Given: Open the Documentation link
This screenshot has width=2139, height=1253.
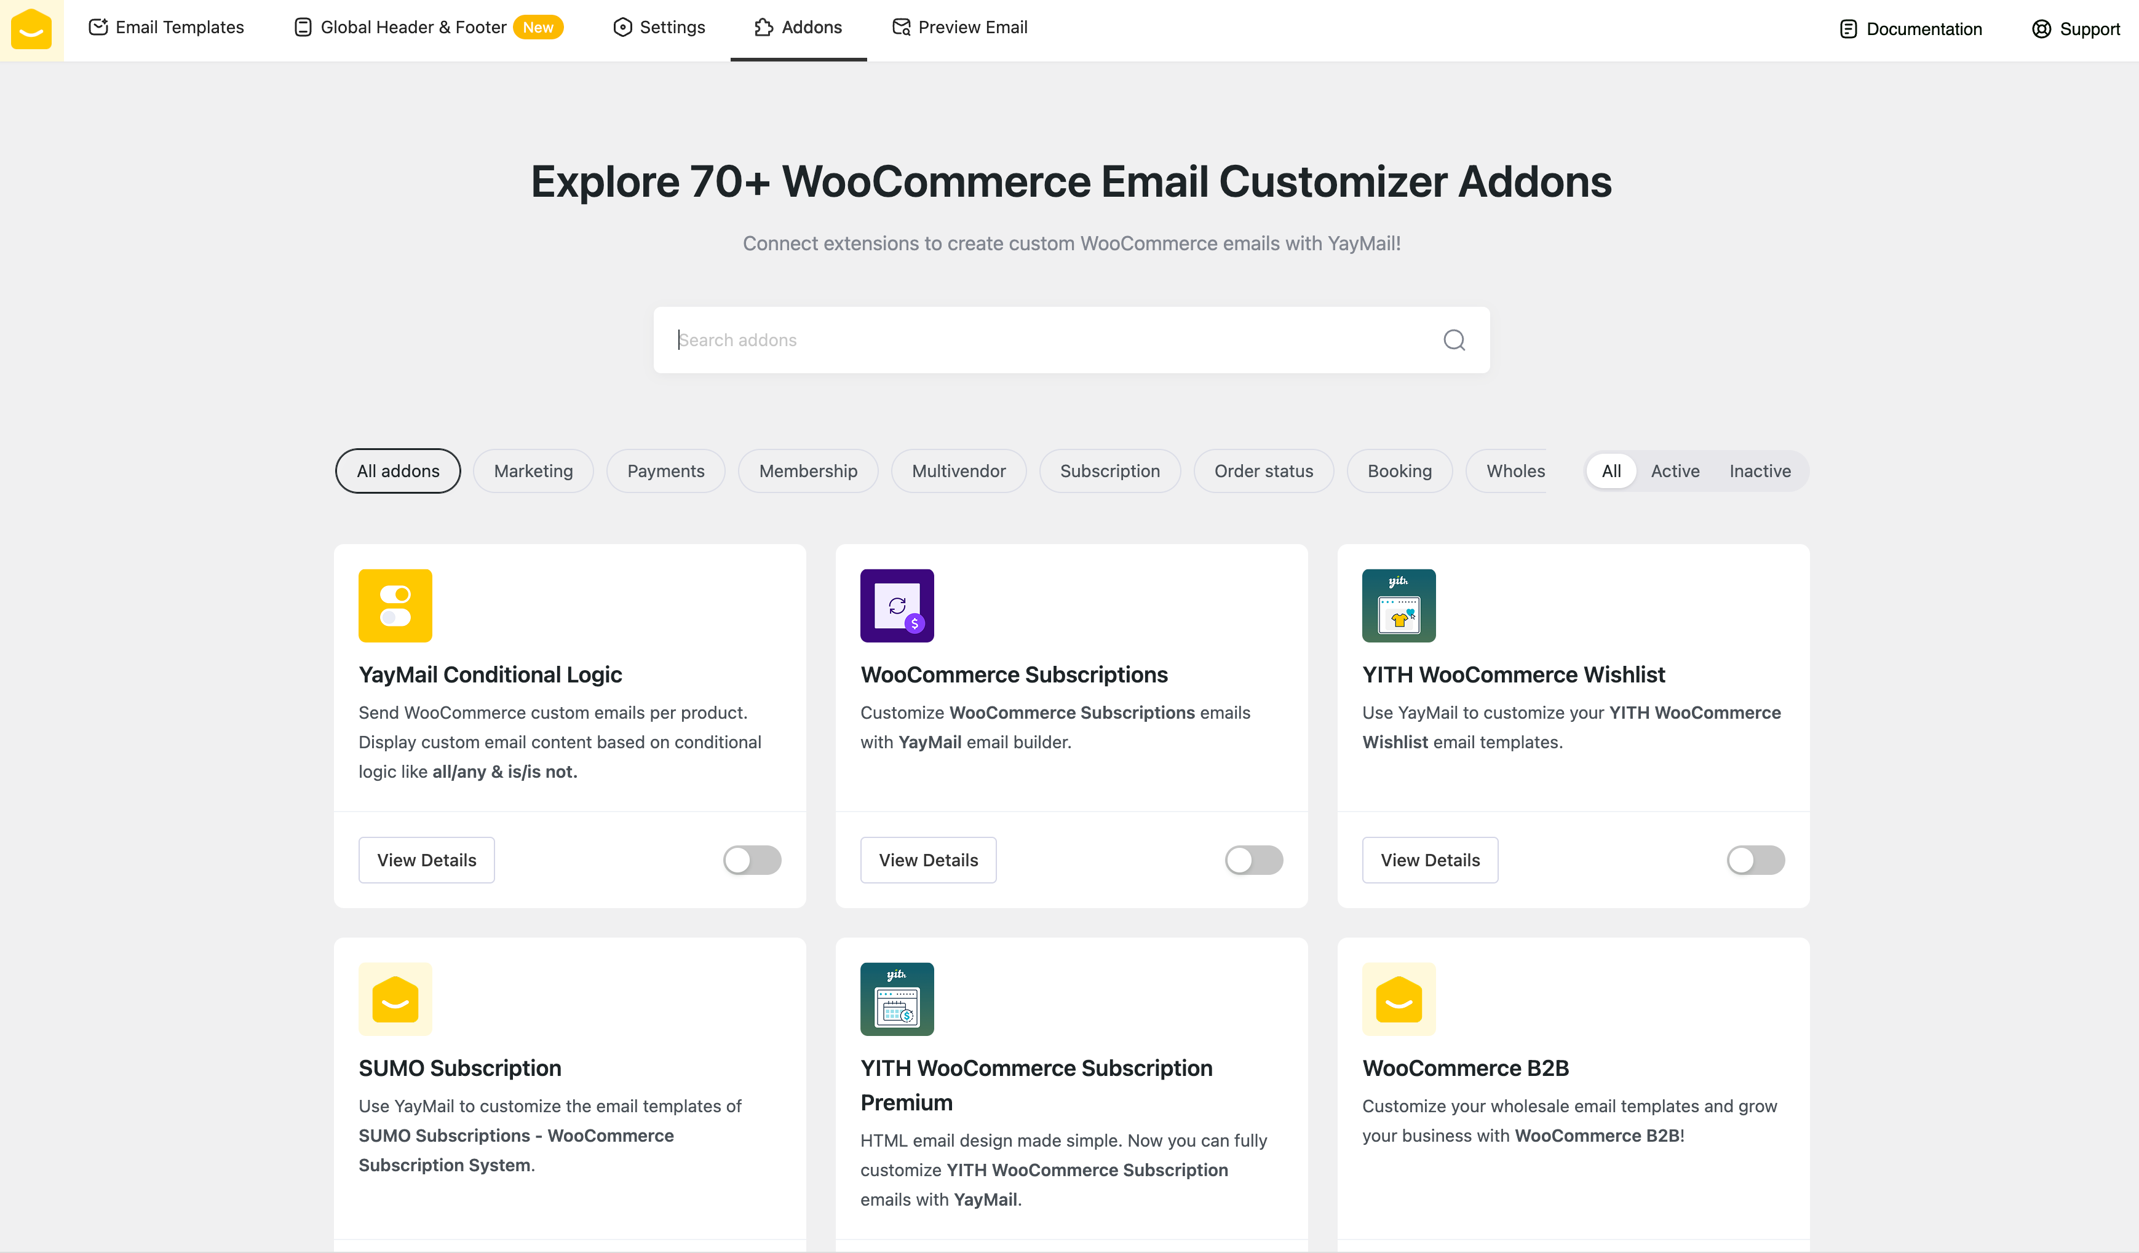Looking at the screenshot, I should 1910,29.
